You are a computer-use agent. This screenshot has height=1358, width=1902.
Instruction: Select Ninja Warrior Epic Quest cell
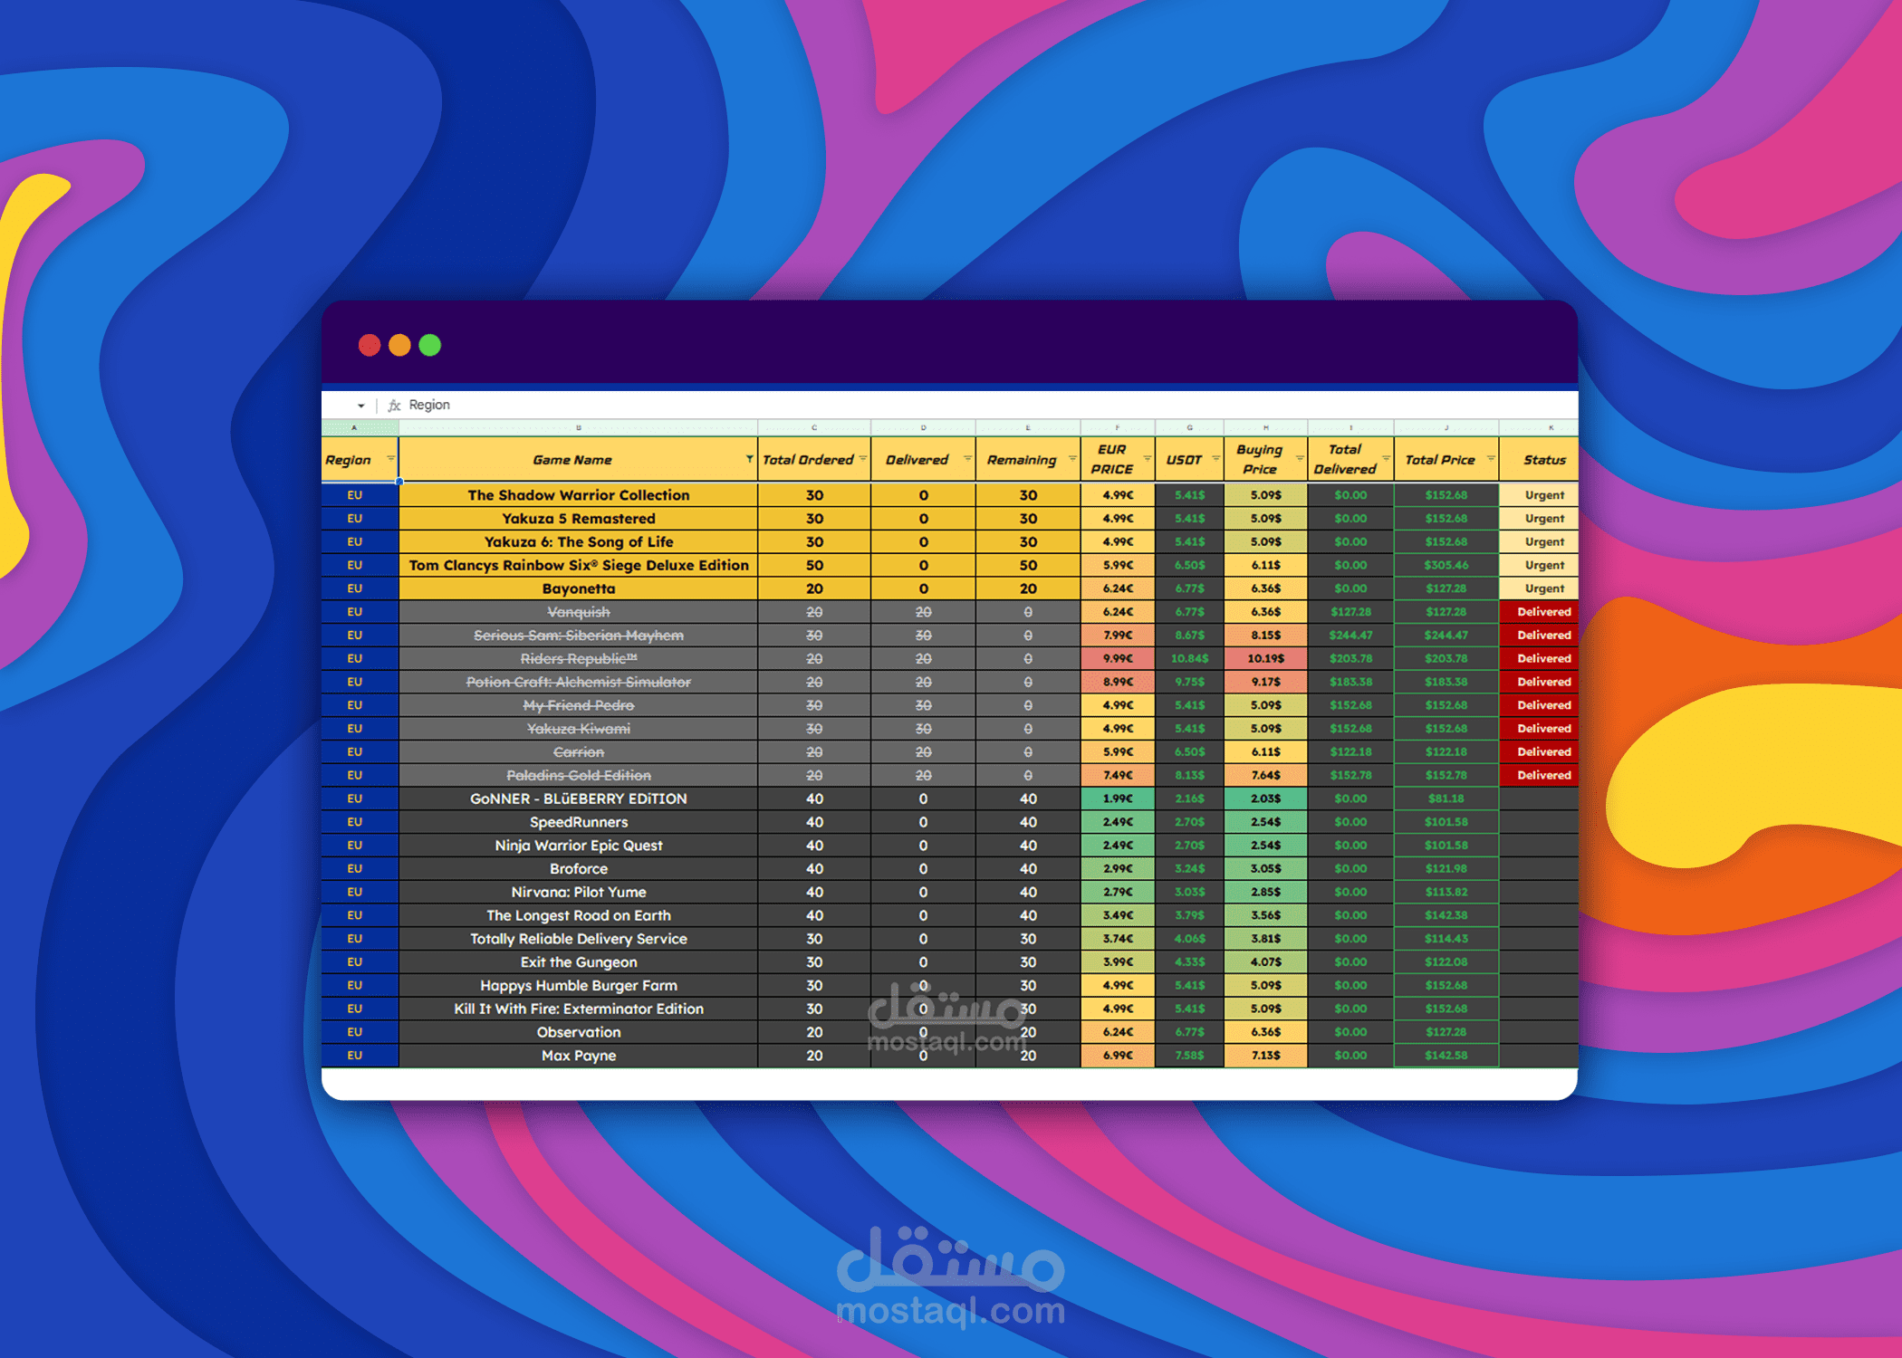(x=579, y=846)
